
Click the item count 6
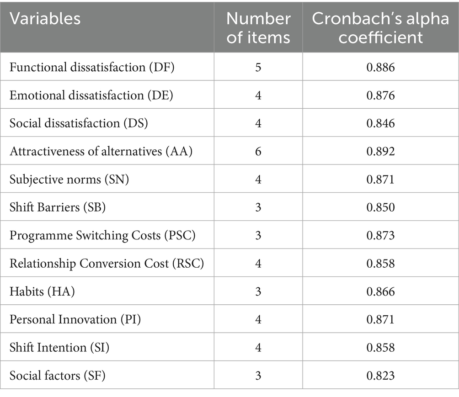[258, 152]
